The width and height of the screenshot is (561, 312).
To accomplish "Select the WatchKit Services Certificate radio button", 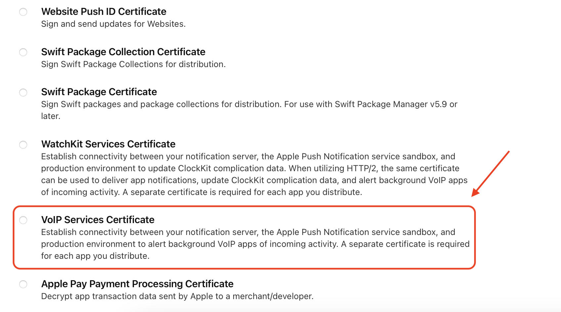I will [x=23, y=144].
